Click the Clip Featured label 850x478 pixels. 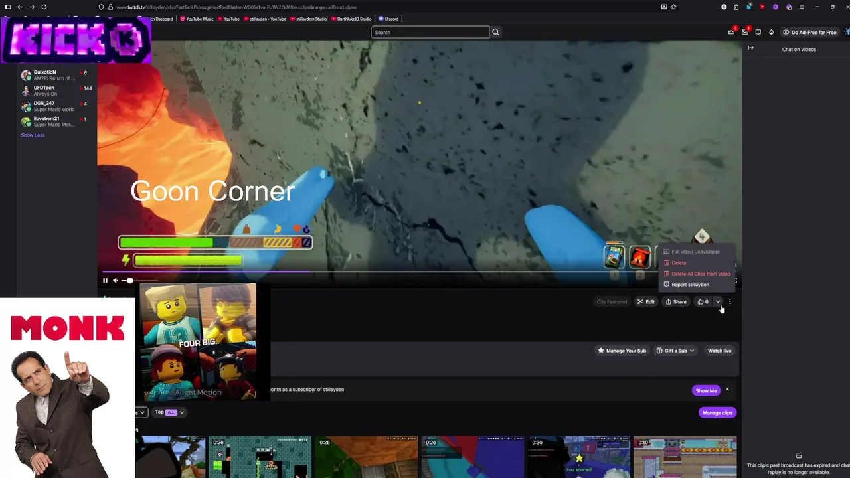tap(612, 302)
